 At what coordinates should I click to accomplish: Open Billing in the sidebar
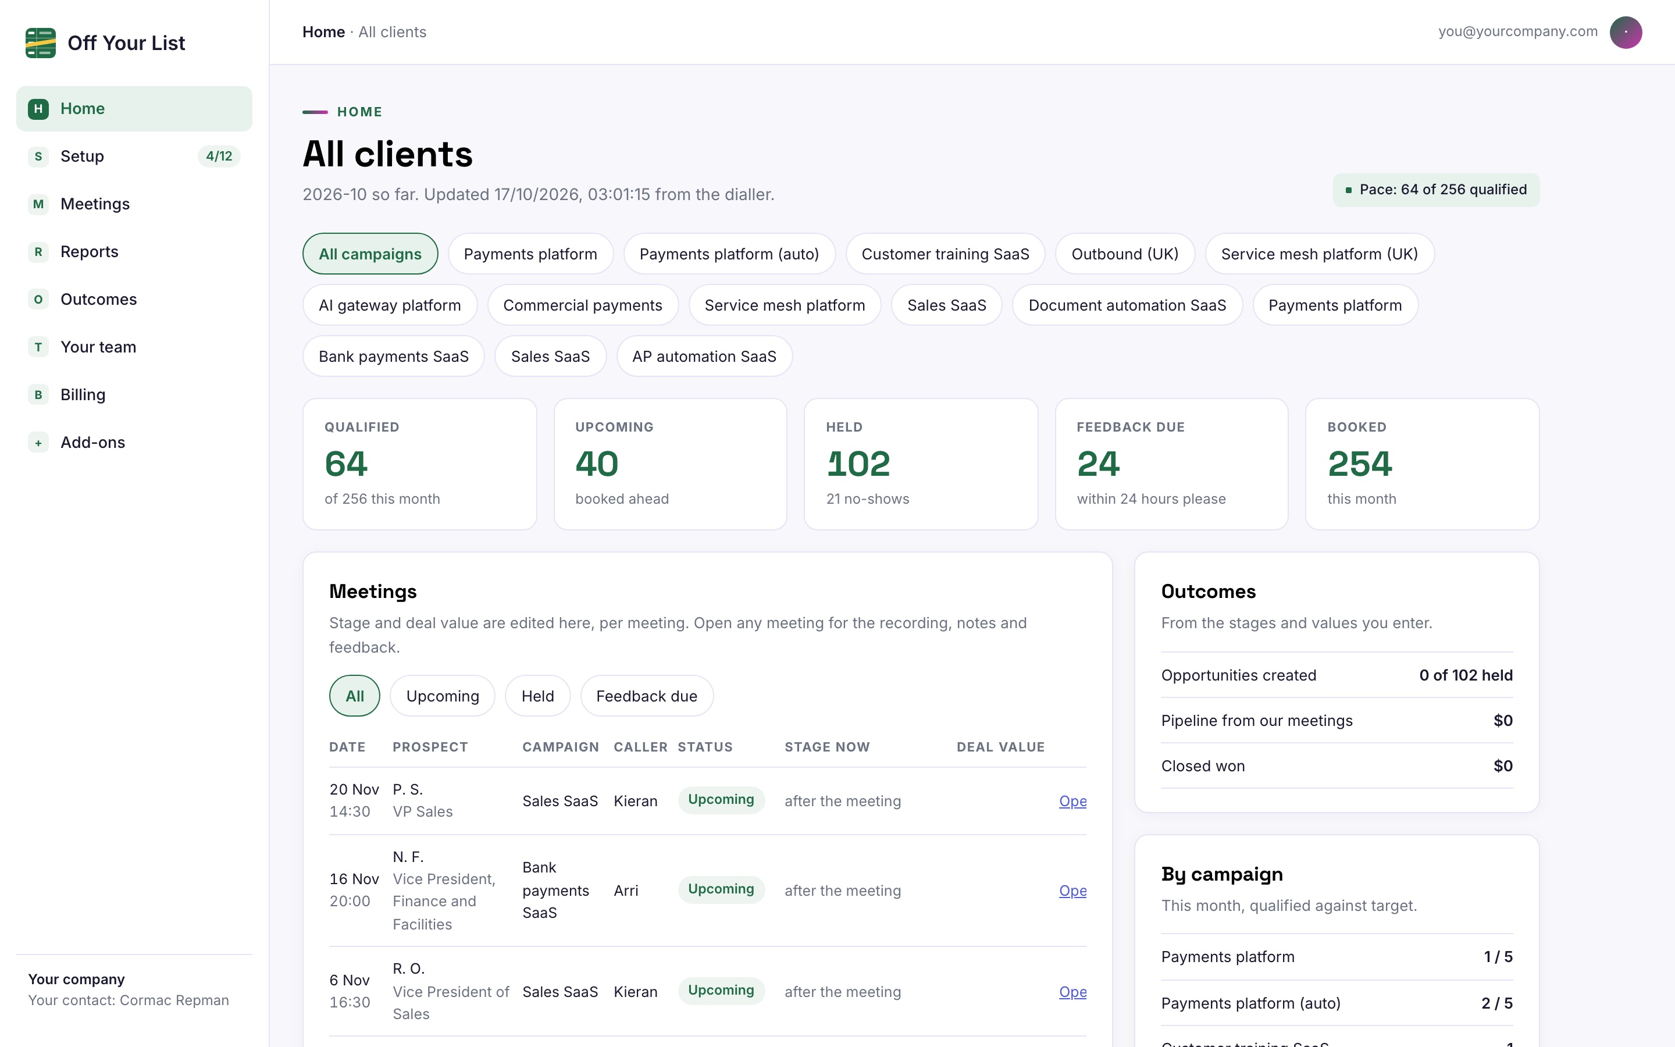pyautogui.click(x=134, y=396)
